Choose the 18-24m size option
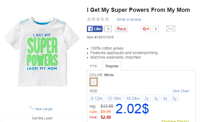 (x=133, y=98)
